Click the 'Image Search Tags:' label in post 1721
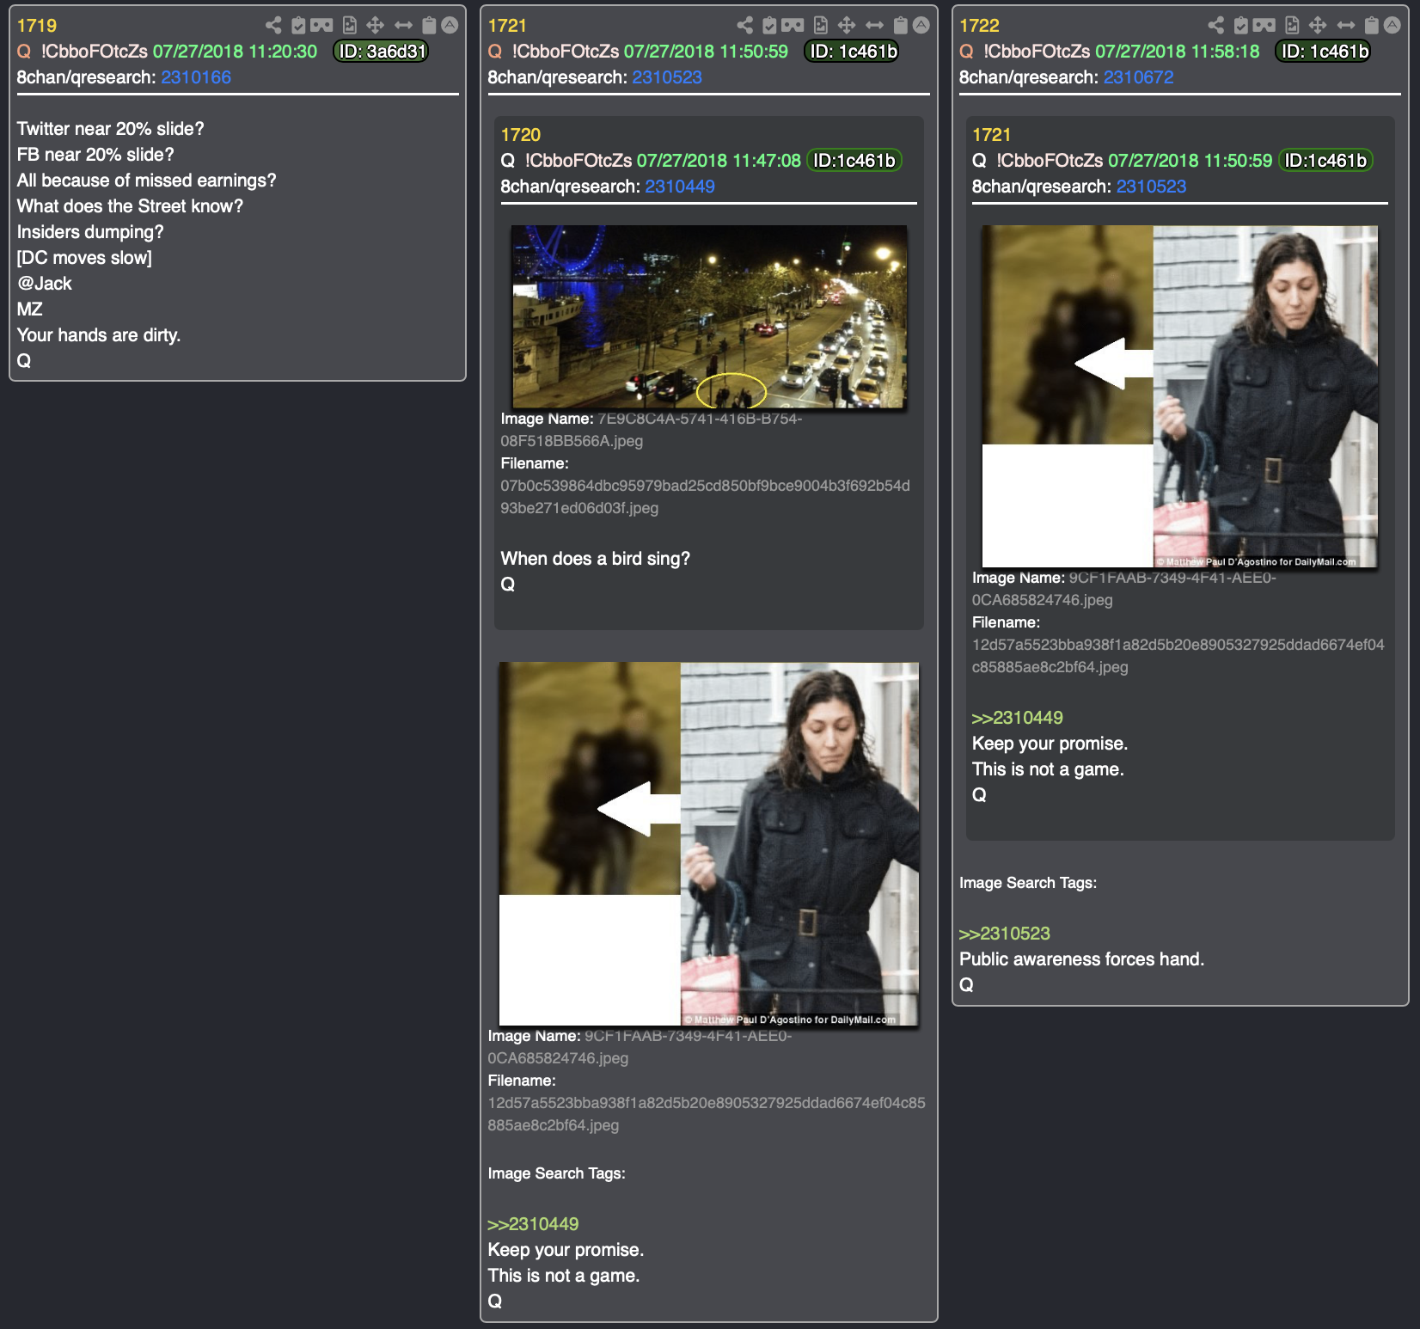 [557, 1173]
